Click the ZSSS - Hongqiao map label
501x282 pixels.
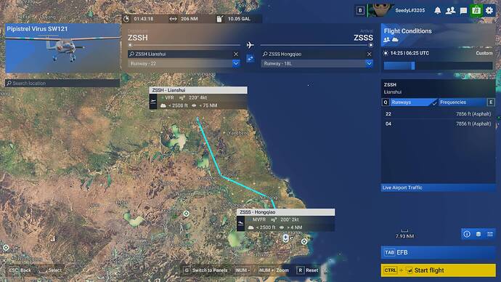[285, 212]
